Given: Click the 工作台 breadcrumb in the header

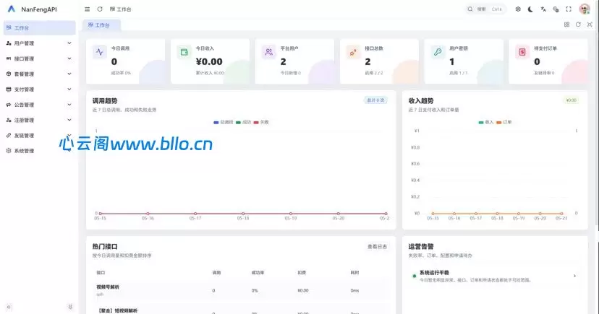Looking at the screenshot, I should pos(120,9).
